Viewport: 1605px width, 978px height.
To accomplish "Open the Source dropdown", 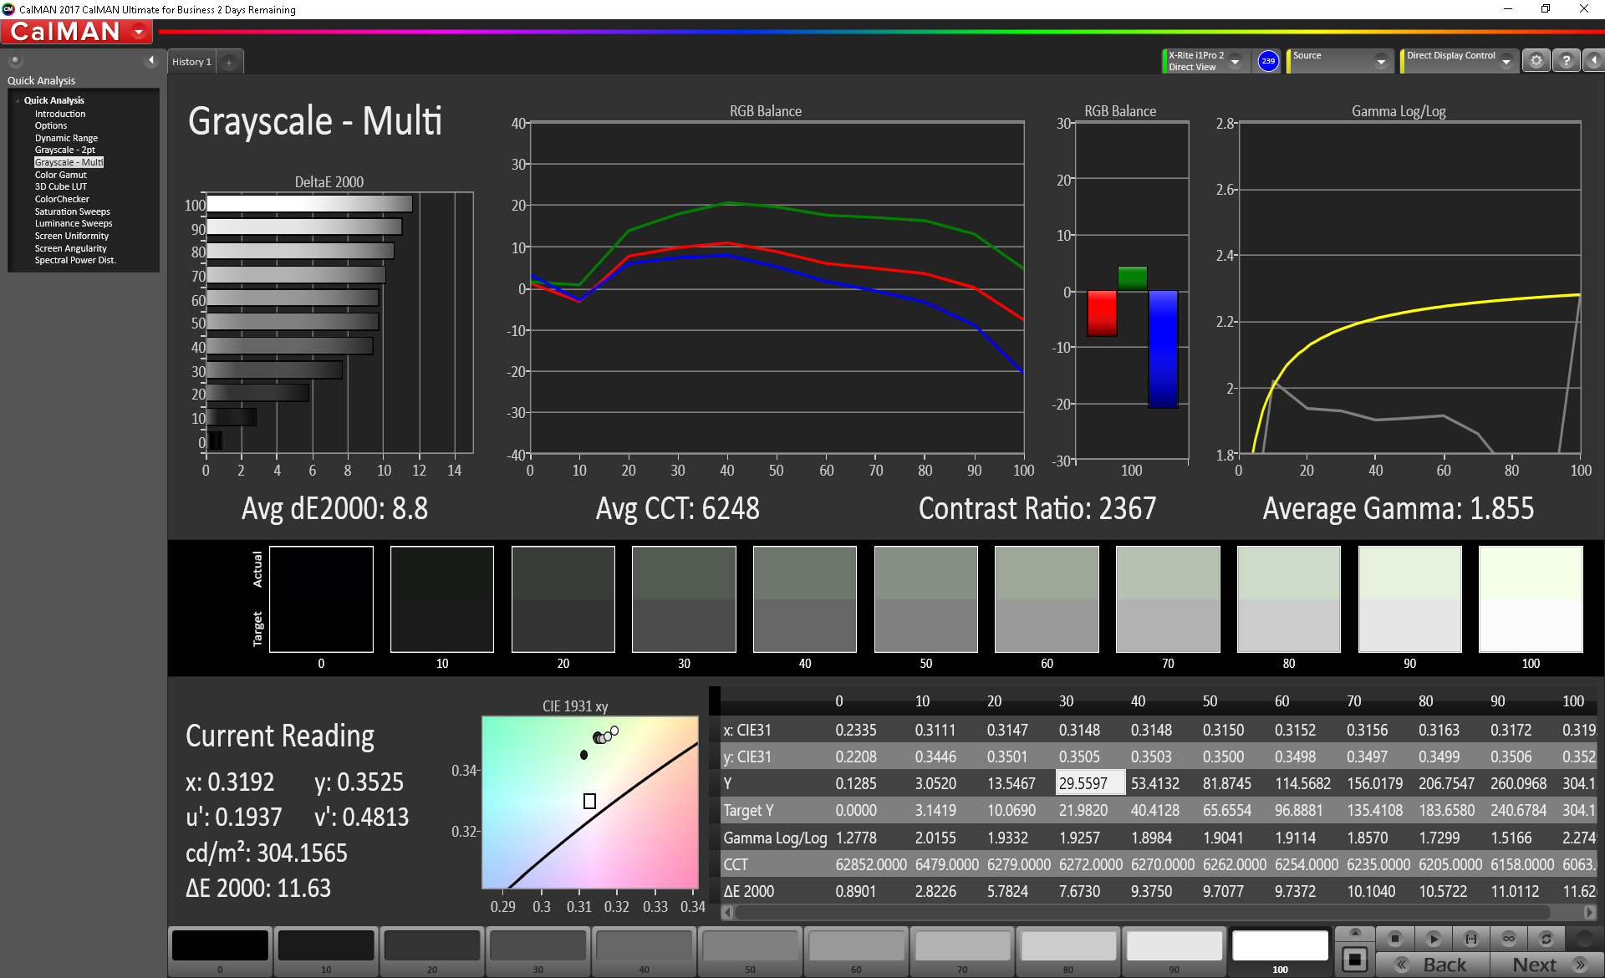I will point(1380,62).
